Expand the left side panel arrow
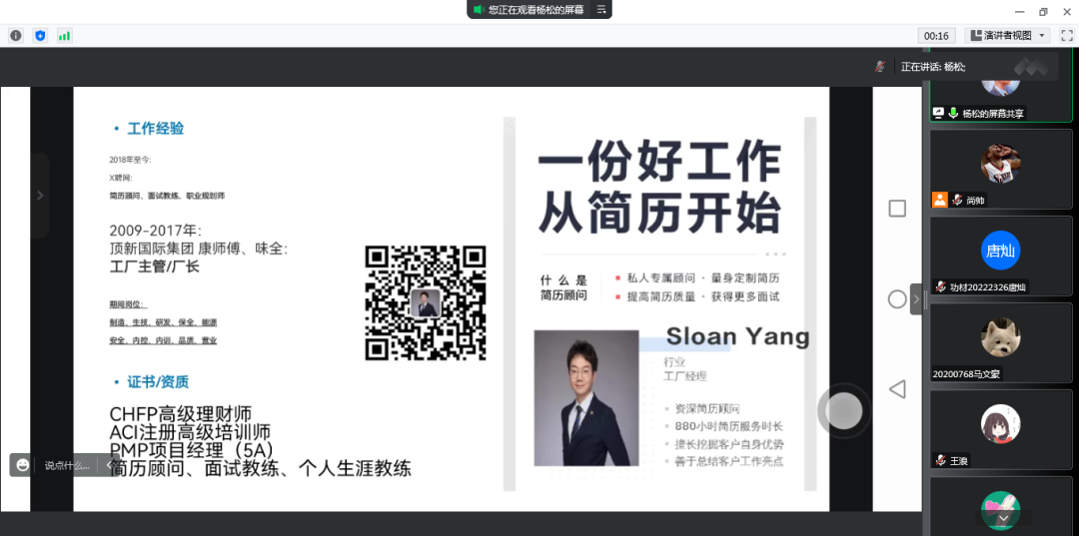The height and width of the screenshot is (536, 1079). pyautogui.click(x=40, y=196)
